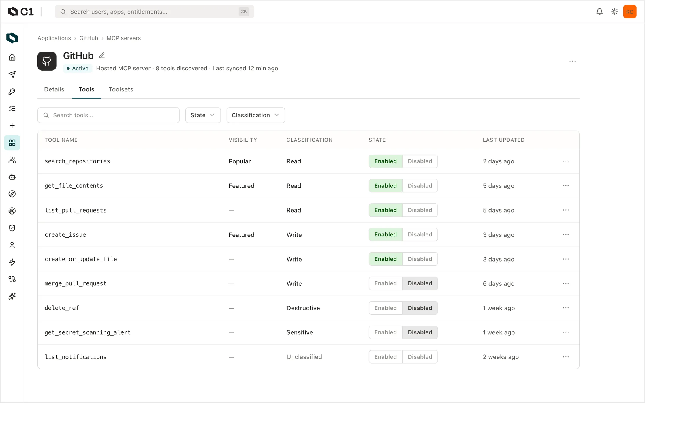Click the teal logo atop sidebar
Image resolution: width=692 pixels, height=436 pixels.
coord(12,38)
